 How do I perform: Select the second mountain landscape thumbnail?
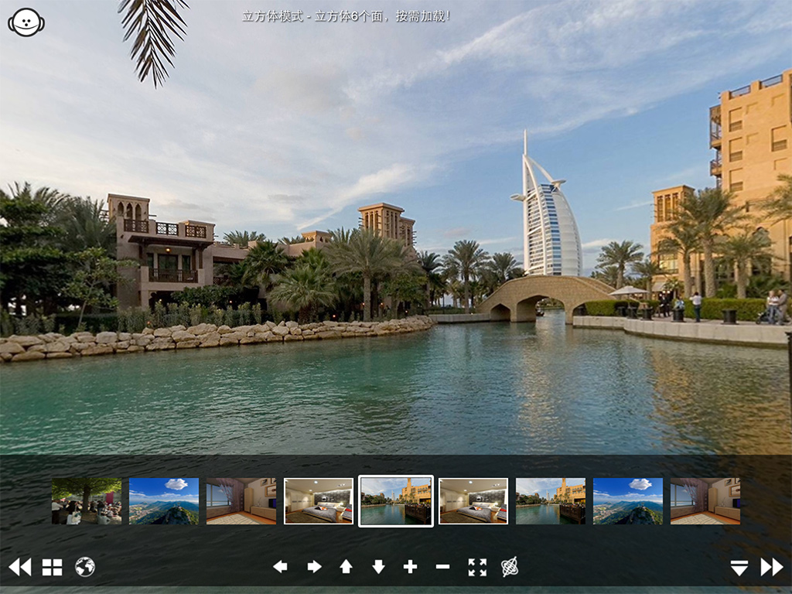[x=628, y=501]
